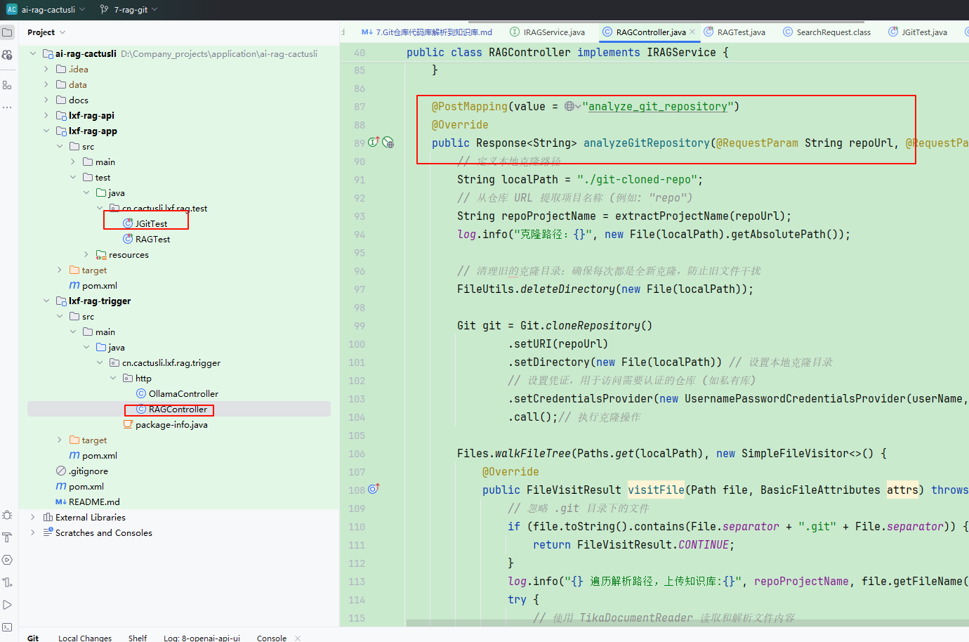This screenshot has height=642, width=969.
Task: Open the Project tool window icon
Action: (7, 32)
